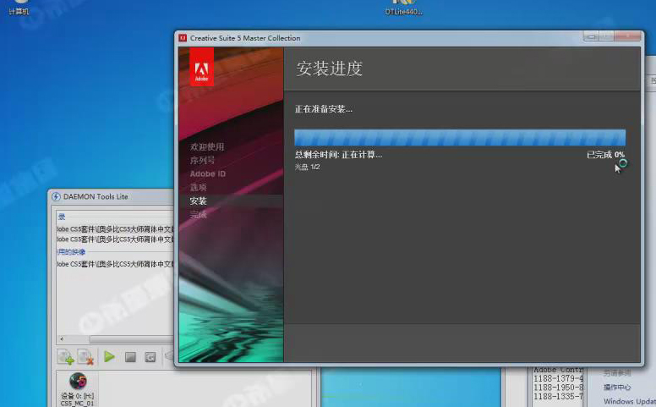Screen dimensions: 656x407
Task: Open the Windows Update link
Action: 629,401
